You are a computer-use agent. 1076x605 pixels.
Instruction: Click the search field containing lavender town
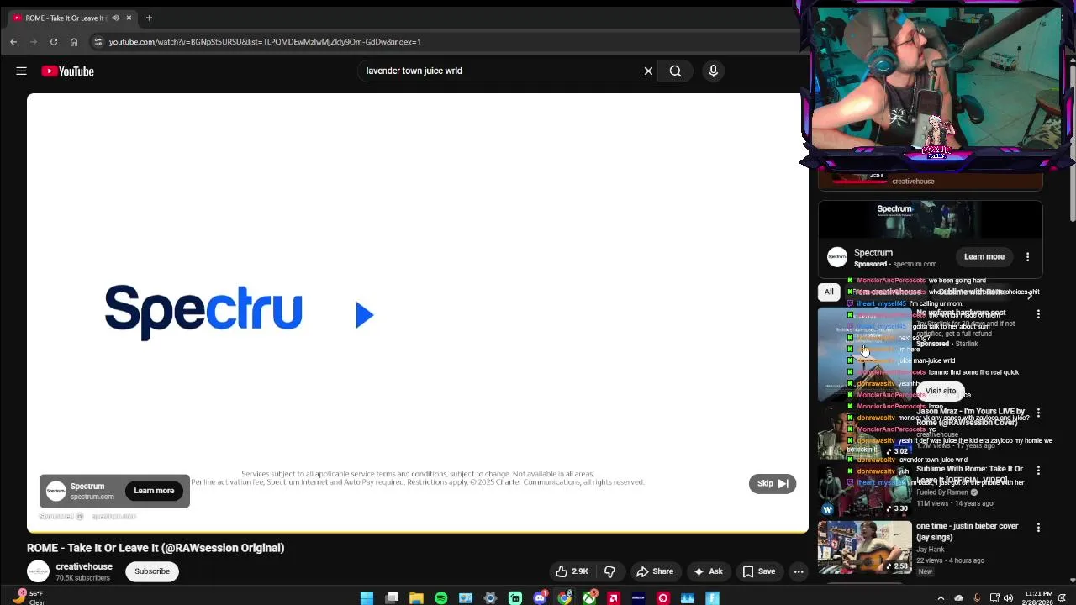(500, 71)
